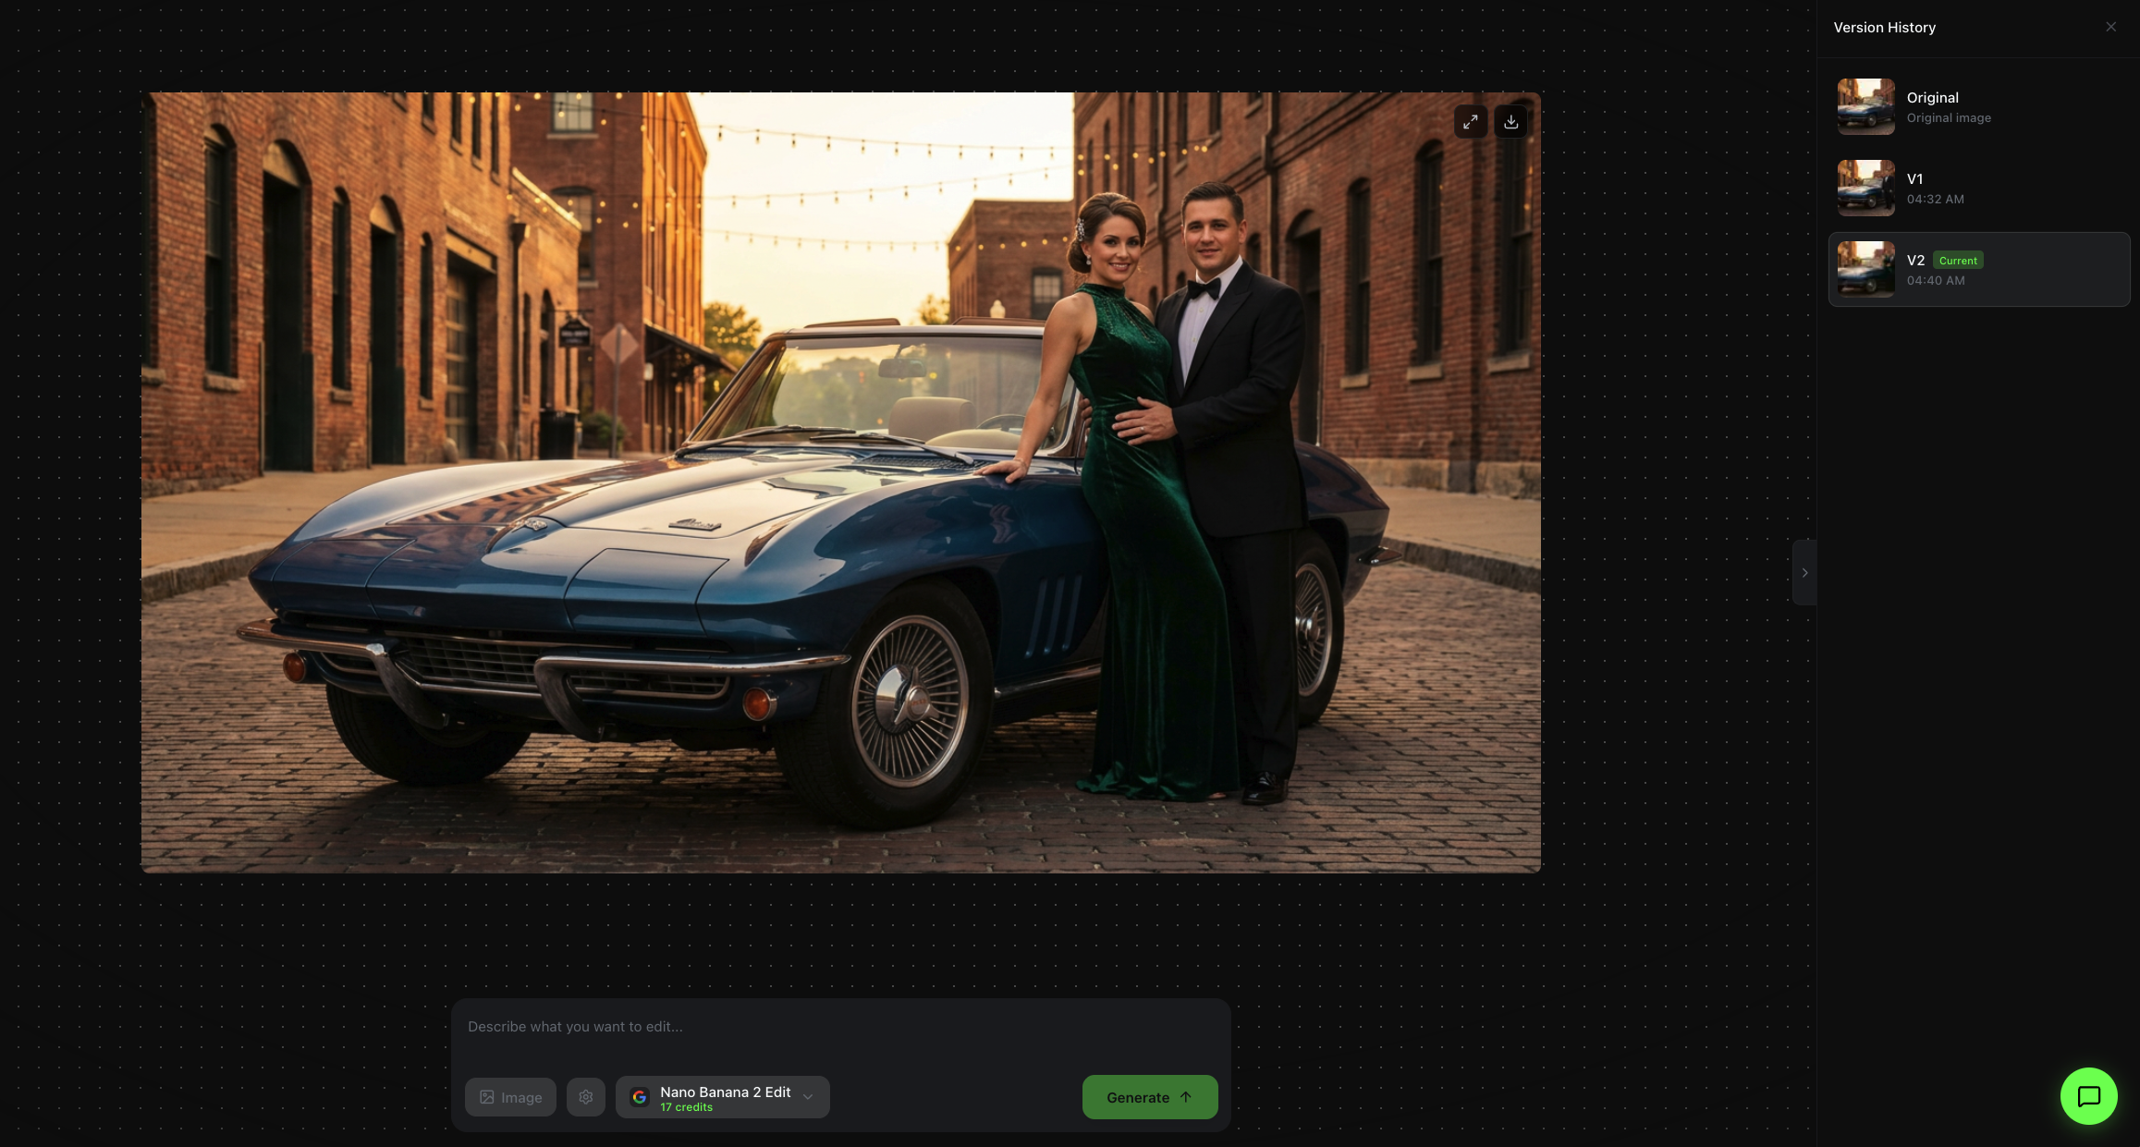The width and height of the screenshot is (2140, 1147).
Task: Click the Original image thumbnail
Action: [1865, 107]
